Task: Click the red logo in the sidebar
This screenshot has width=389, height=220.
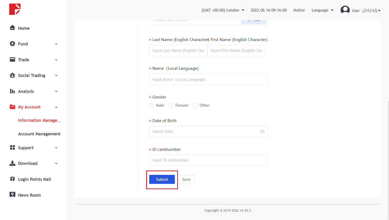Action: point(15,9)
